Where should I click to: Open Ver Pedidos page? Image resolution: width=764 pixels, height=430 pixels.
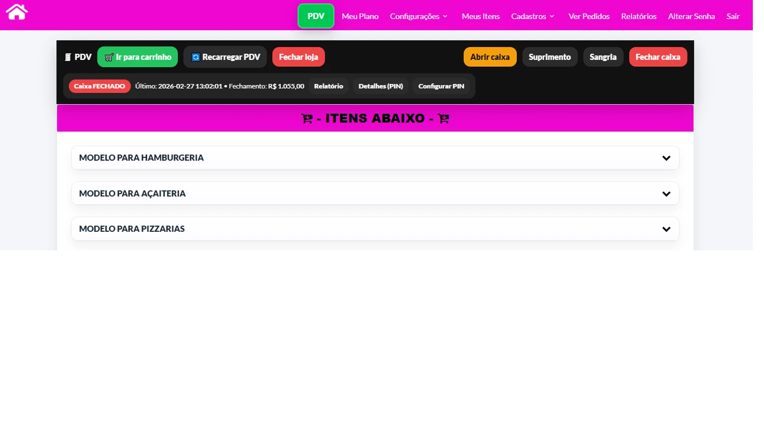589,16
